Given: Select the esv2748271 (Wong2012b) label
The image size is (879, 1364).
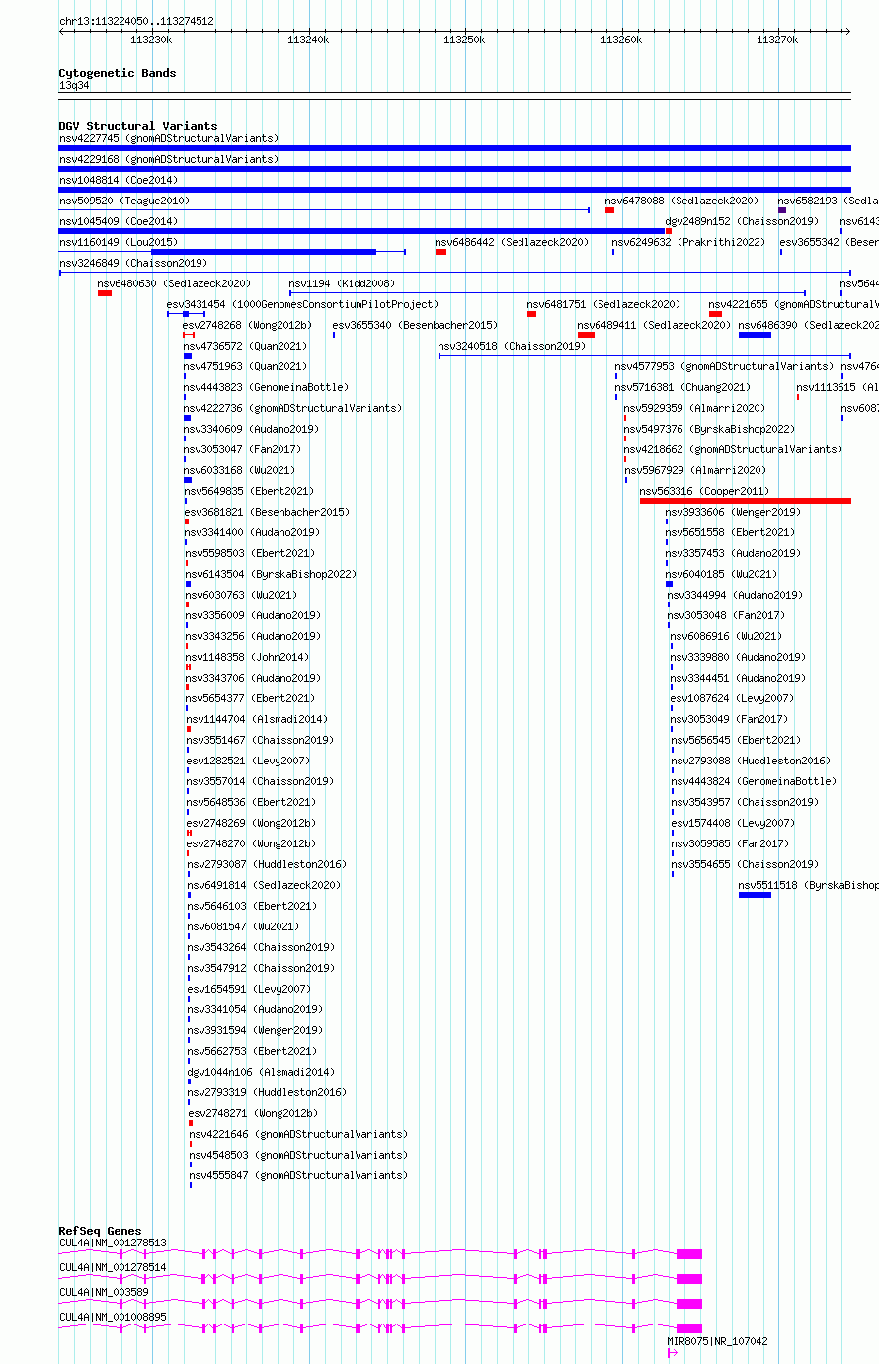Looking at the screenshot, I should 253,1113.
